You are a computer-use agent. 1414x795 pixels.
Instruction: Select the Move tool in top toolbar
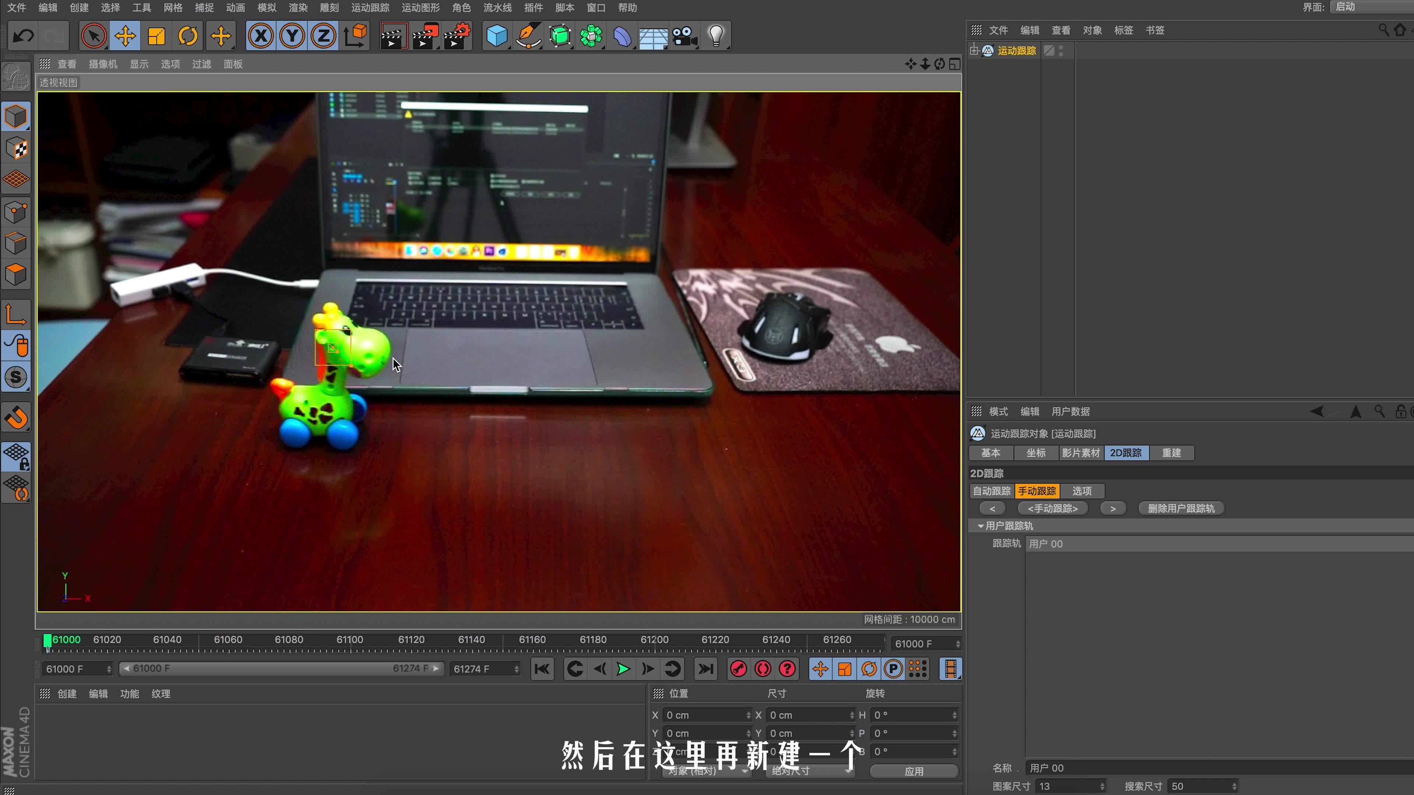[x=125, y=36]
